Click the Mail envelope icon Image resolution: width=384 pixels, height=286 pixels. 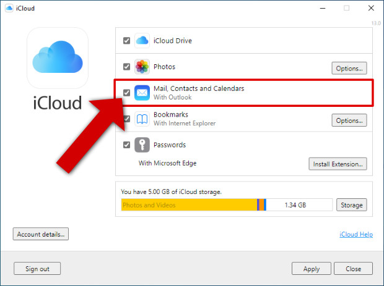coord(142,93)
